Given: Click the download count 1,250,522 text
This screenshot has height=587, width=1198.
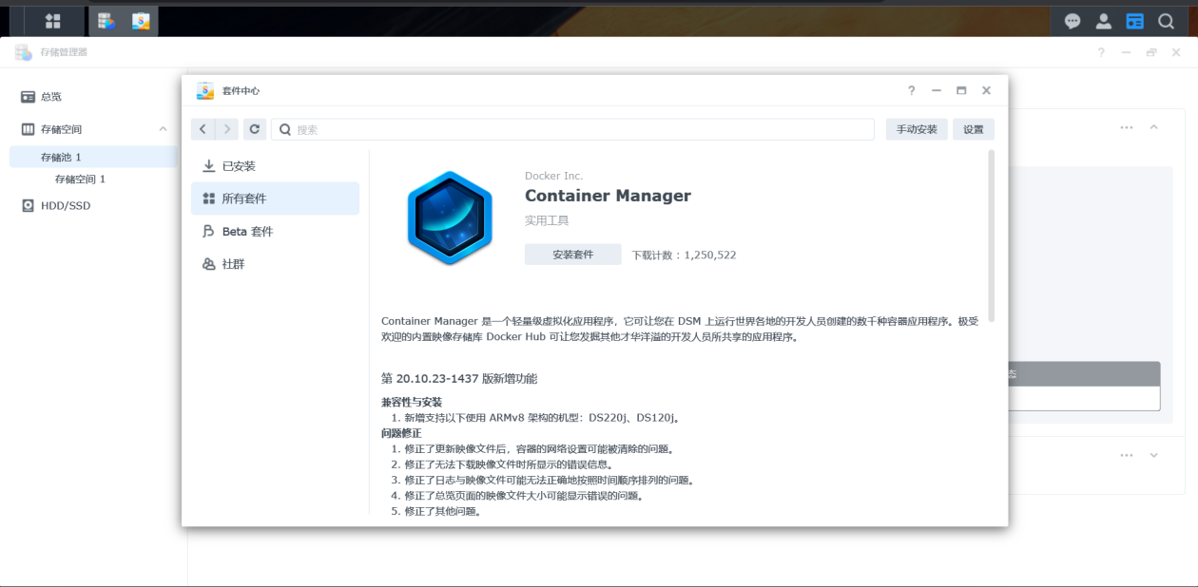Looking at the screenshot, I should (684, 255).
